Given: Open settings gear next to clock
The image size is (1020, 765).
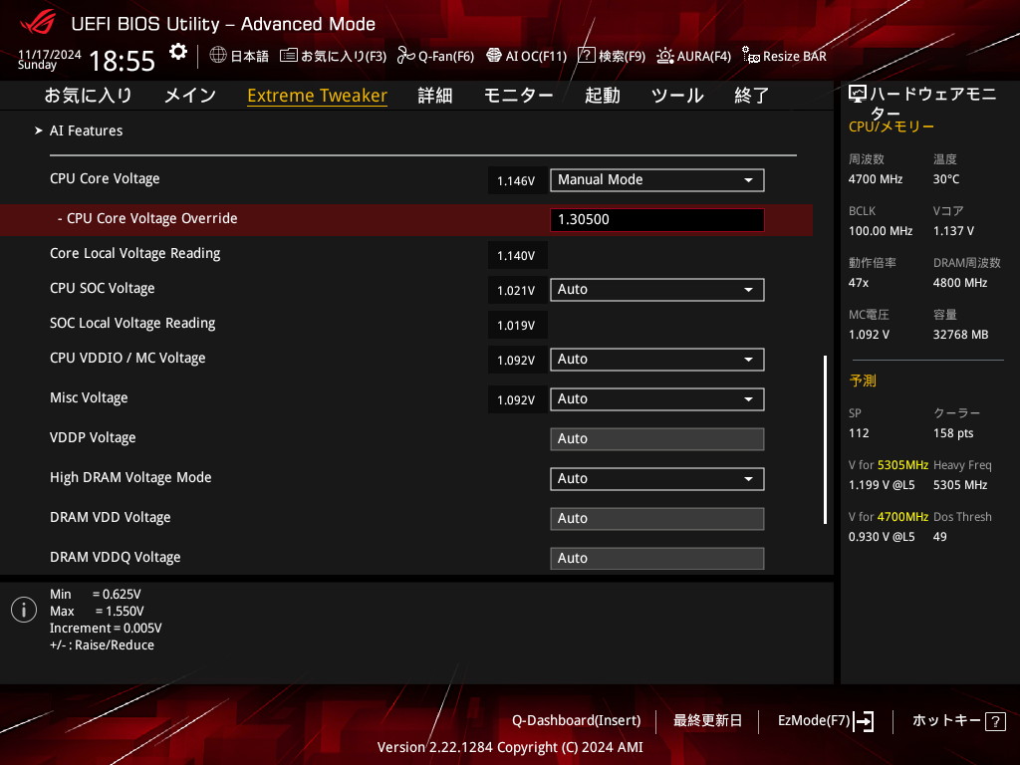Looking at the screenshot, I should coord(177,52).
